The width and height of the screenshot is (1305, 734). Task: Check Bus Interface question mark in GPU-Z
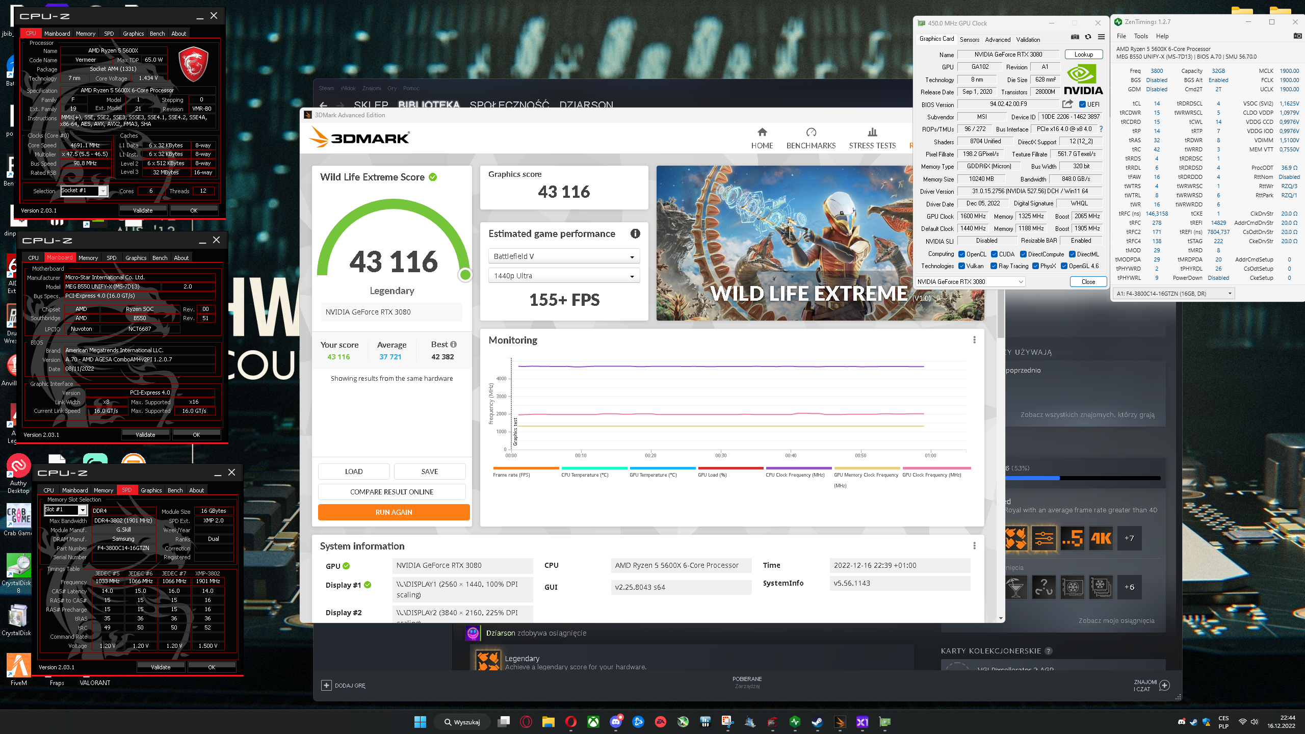pos(1101,129)
